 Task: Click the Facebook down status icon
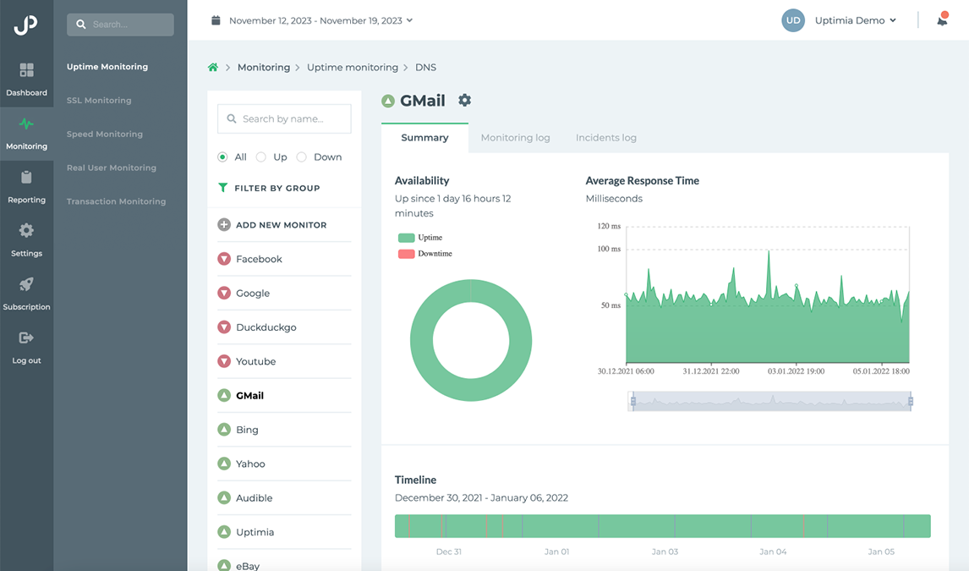coord(224,259)
